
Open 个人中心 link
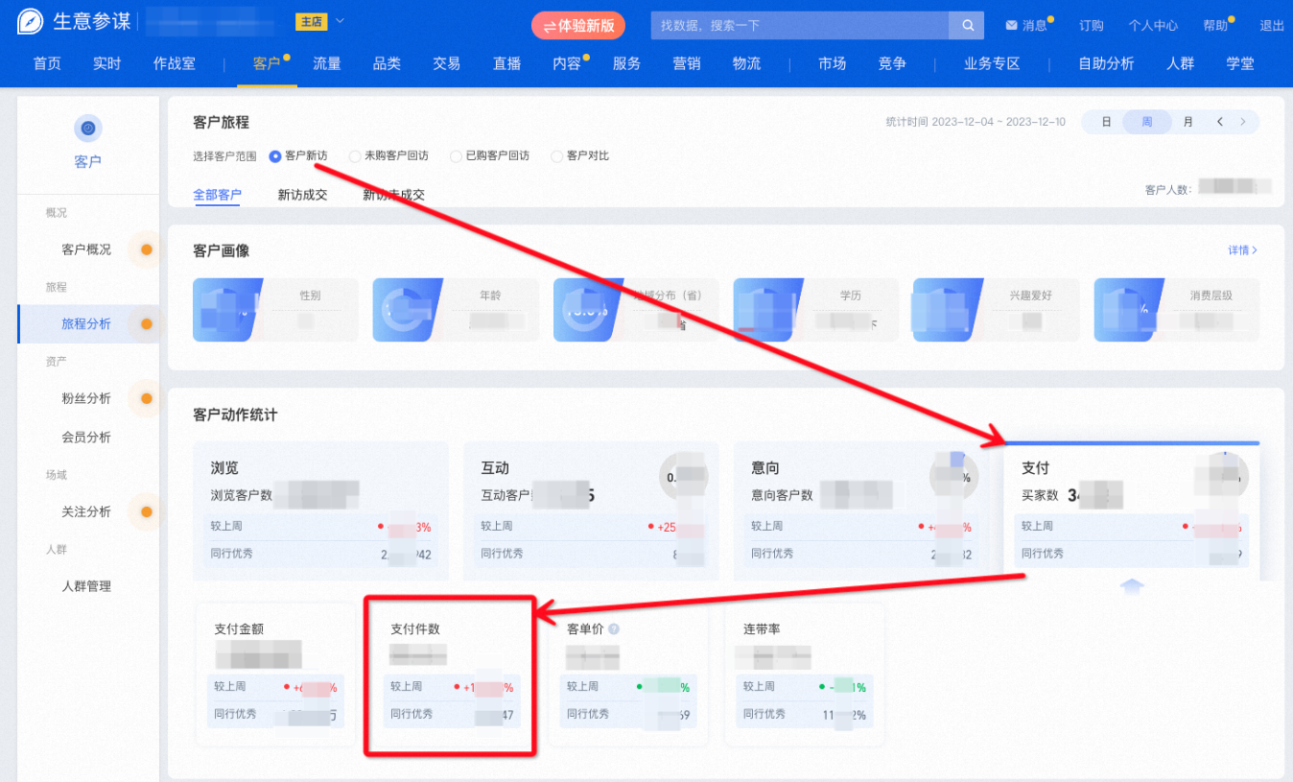coord(1153,26)
